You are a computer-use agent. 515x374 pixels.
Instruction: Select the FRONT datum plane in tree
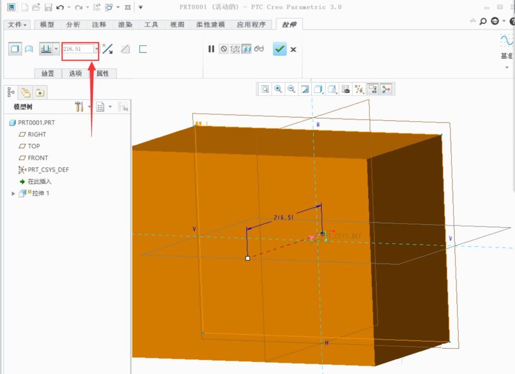click(x=38, y=158)
